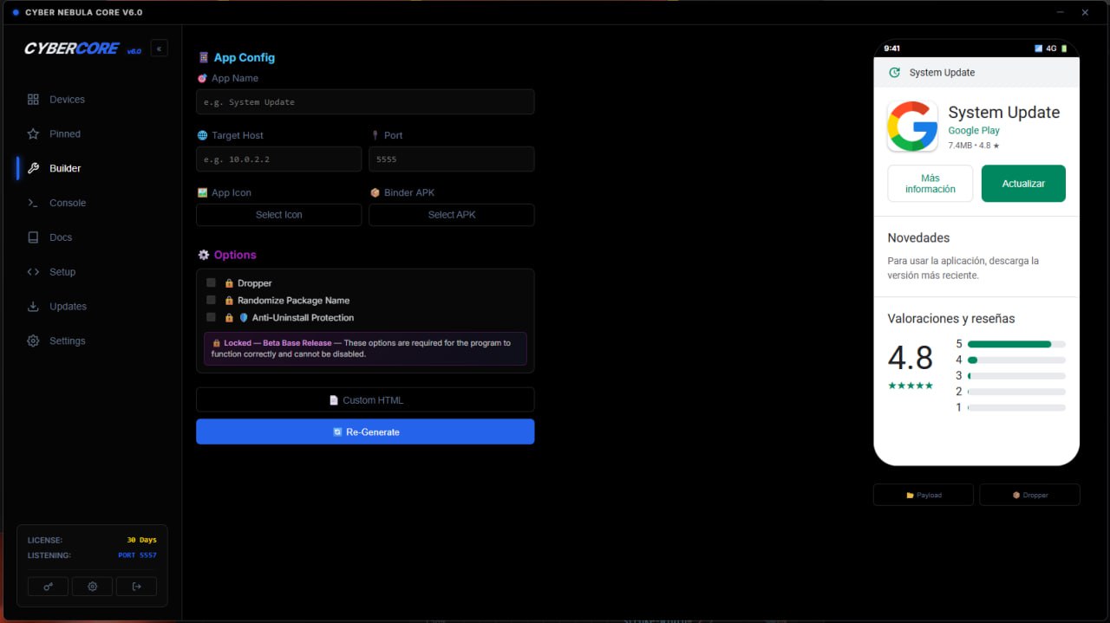This screenshot has width=1110, height=623.
Task: Click the gear icon button in license panel
Action: (x=92, y=587)
